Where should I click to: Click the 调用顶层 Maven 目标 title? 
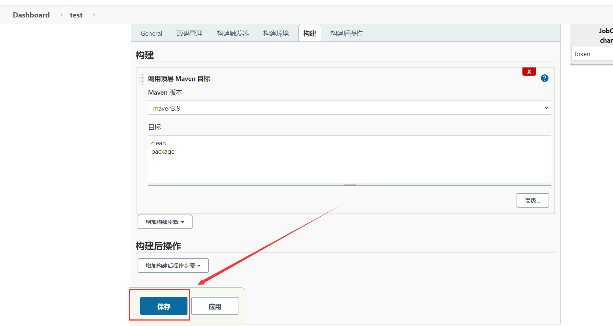pyautogui.click(x=179, y=79)
